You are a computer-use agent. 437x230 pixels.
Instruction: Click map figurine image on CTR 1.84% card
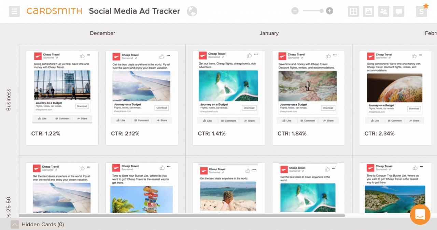(x=308, y=86)
